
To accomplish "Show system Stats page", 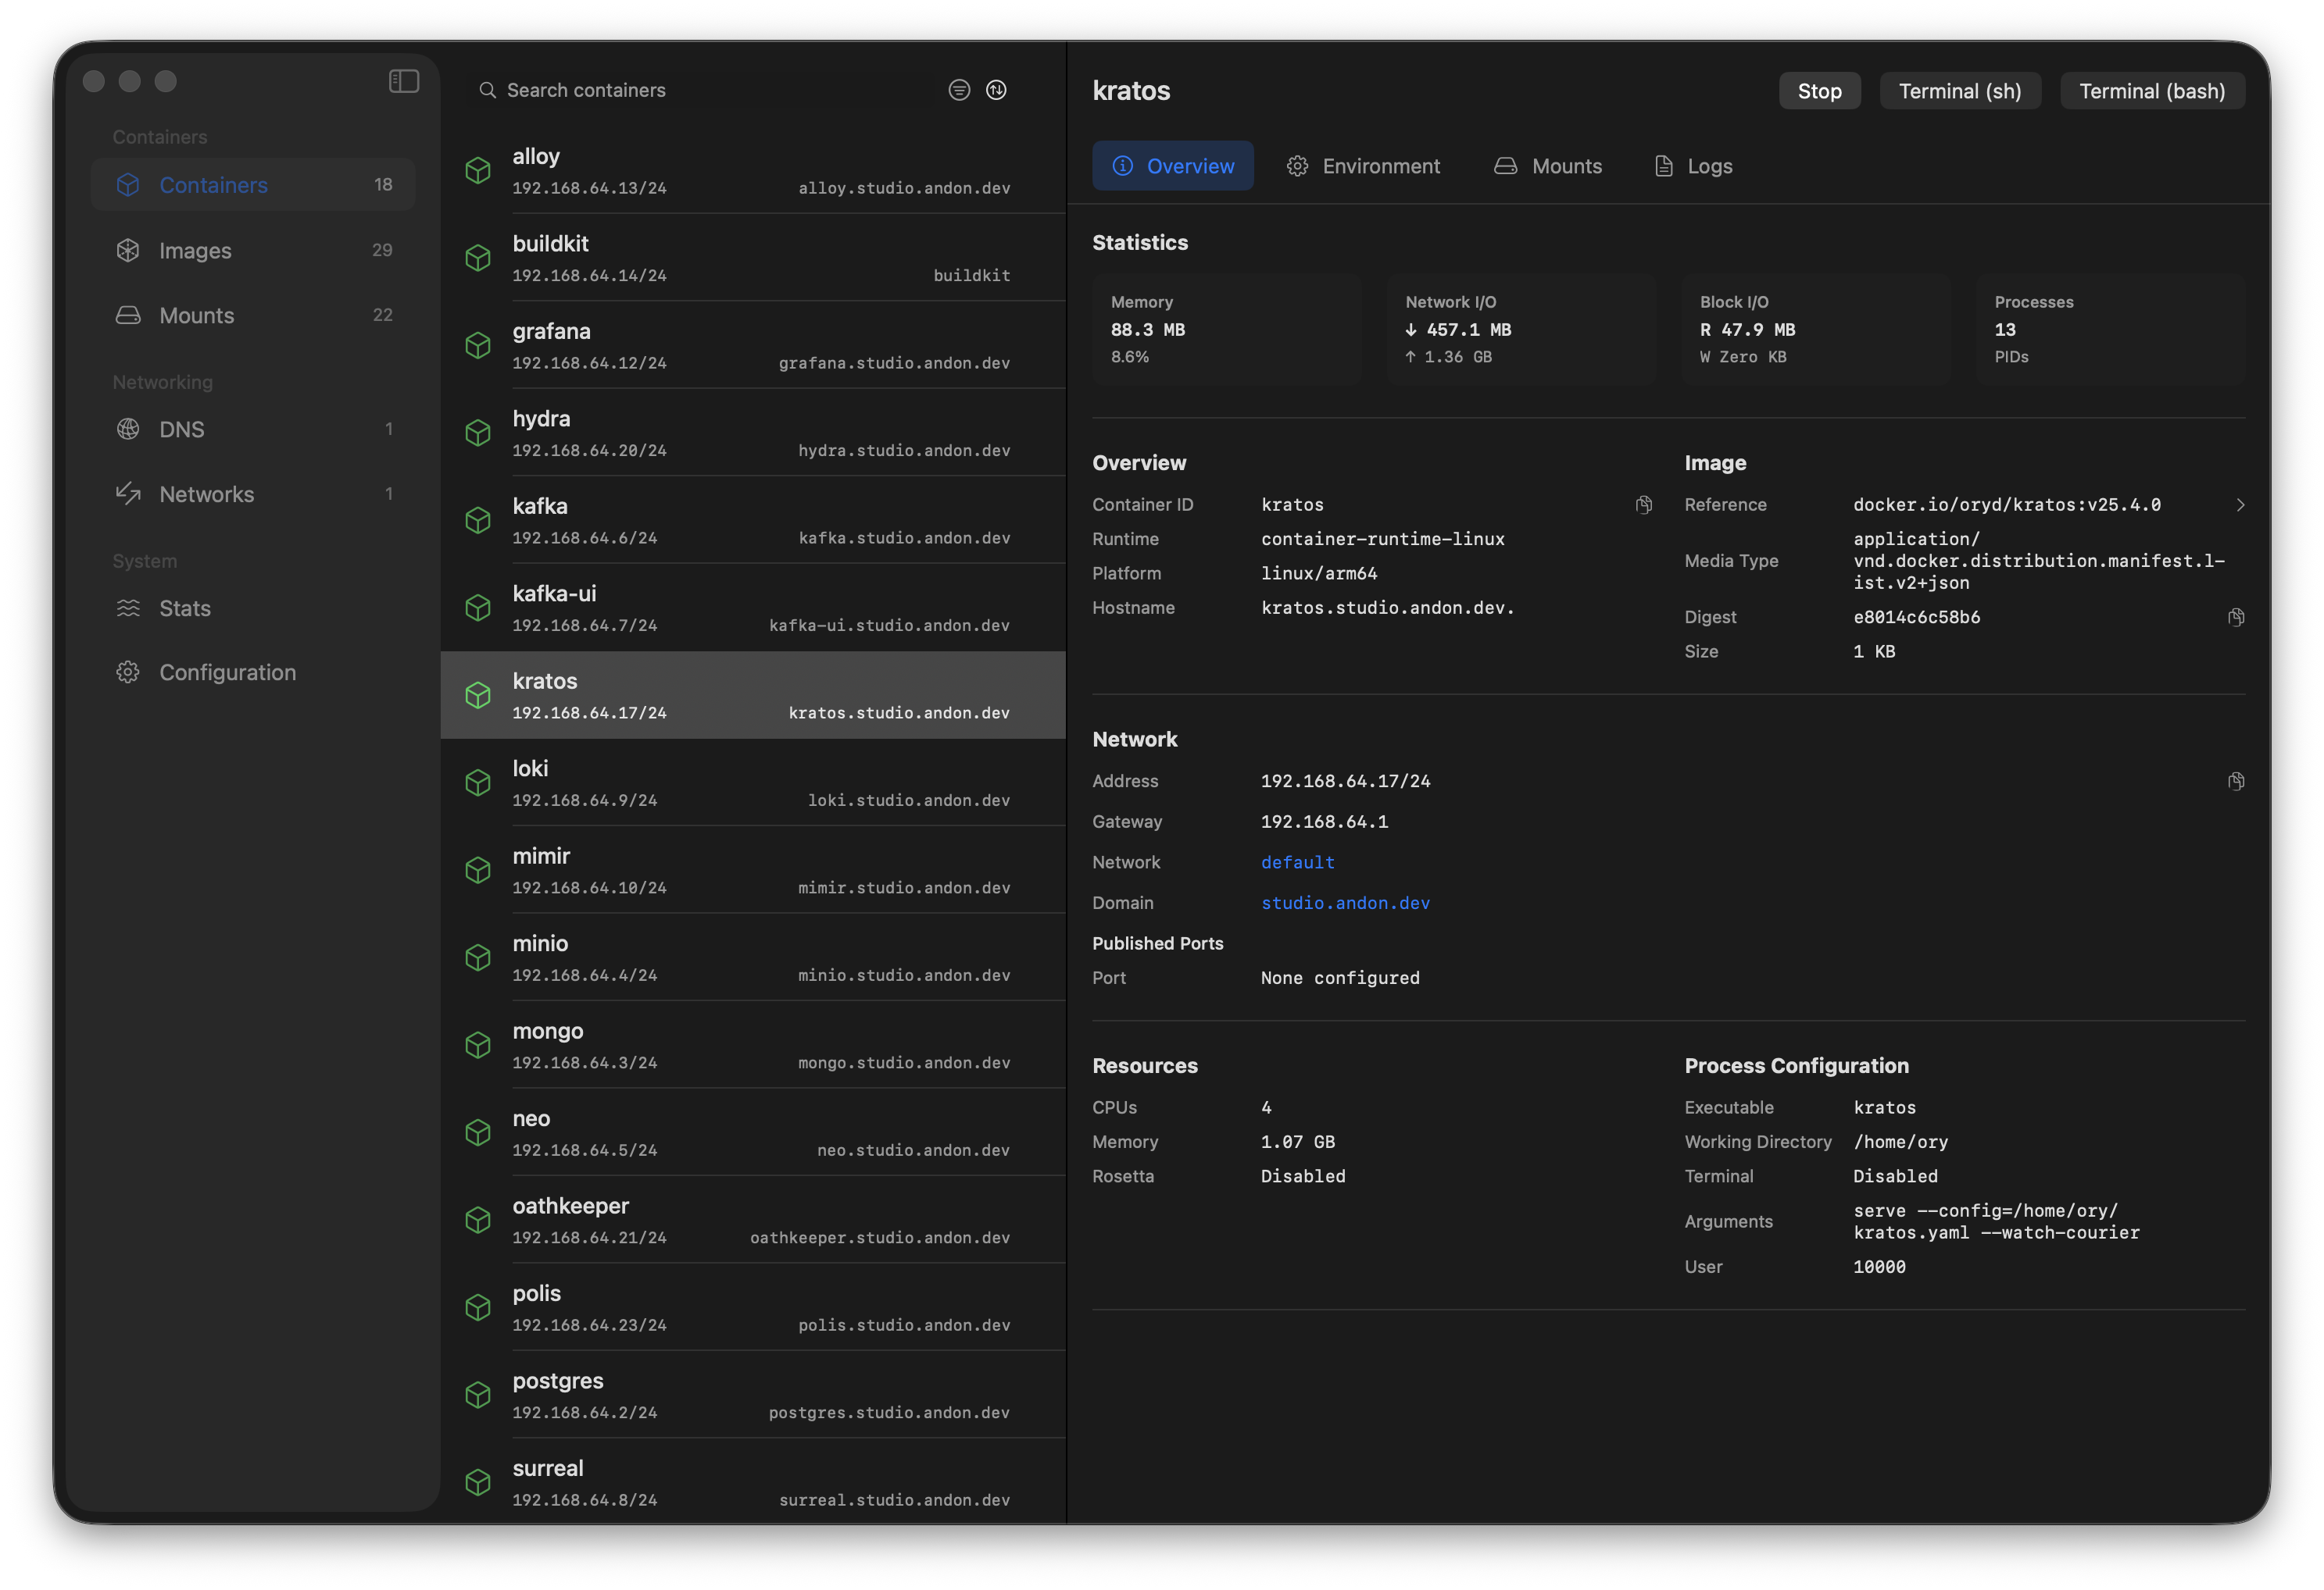I will coord(253,608).
